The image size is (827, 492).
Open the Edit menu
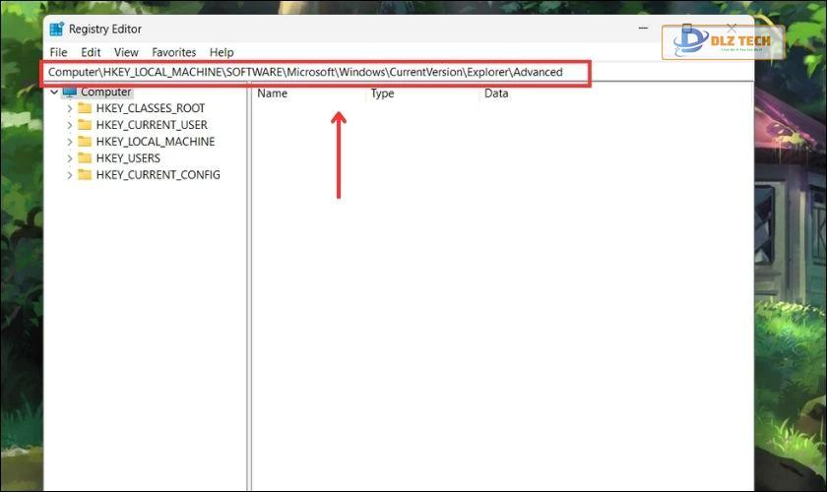(91, 52)
